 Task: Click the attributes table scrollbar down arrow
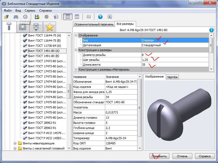point(140,148)
